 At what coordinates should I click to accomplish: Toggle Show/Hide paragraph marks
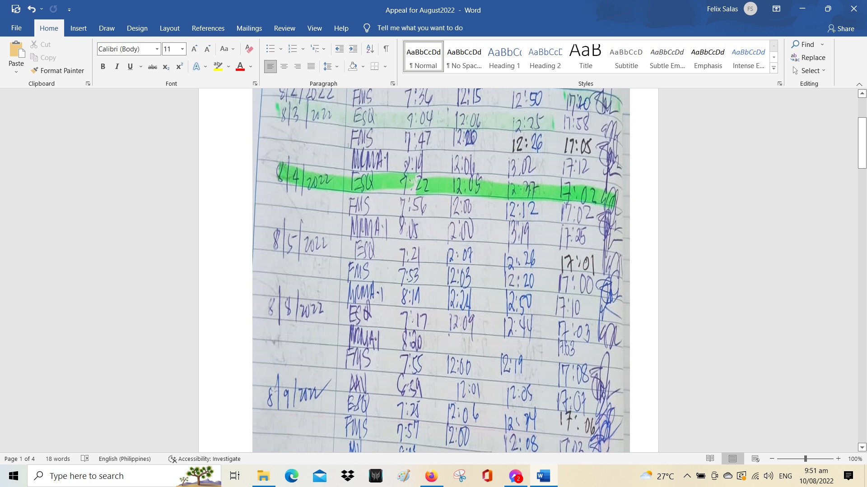pyautogui.click(x=386, y=49)
